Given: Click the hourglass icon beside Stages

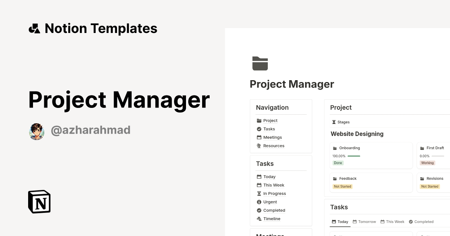Looking at the screenshot, I should [x=333, y=122].
